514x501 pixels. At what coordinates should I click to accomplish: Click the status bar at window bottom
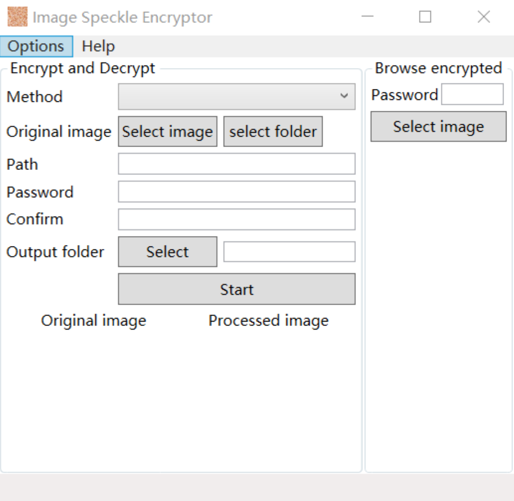click(x=257, y=487)
